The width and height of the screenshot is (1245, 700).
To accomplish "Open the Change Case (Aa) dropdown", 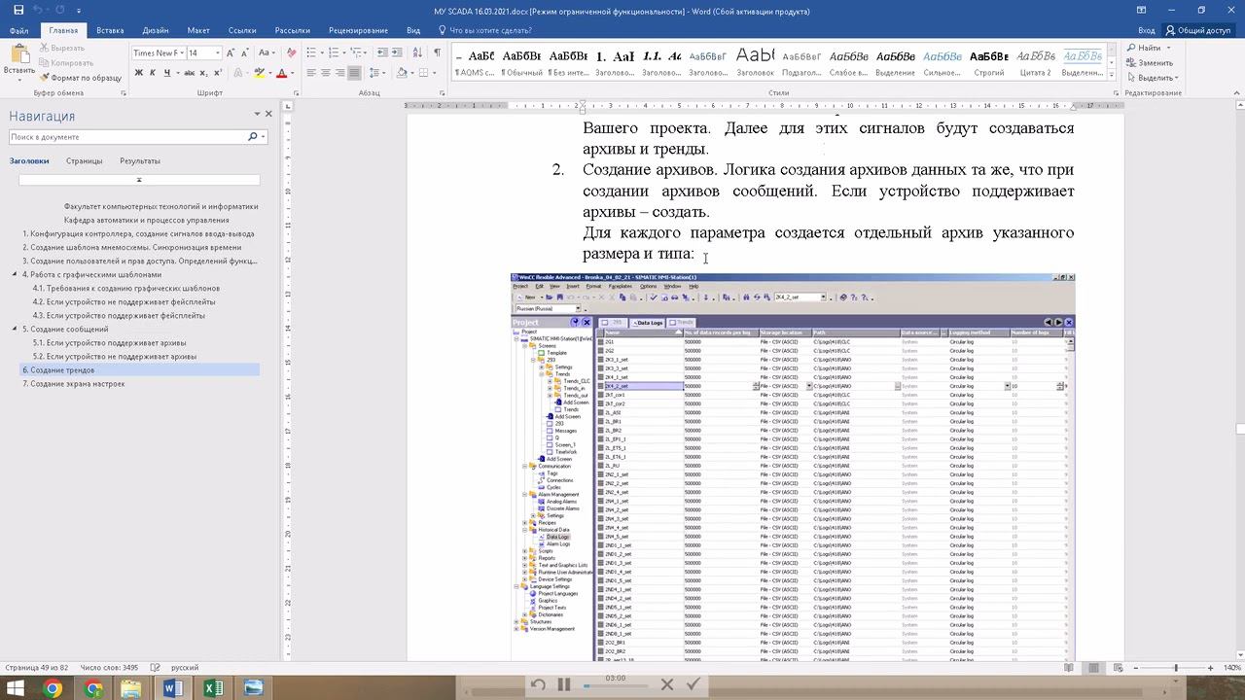I will coord(266,52).
